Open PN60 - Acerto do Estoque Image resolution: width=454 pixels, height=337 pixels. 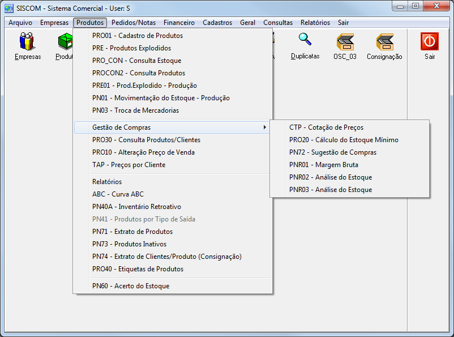(x=131, y=286)
